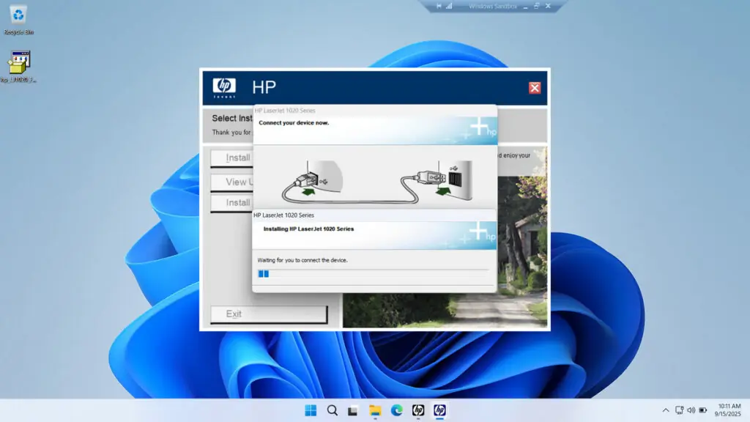The image size is (750, 422).
Task: Open Task View from taskbar
Action: point(353,410)
